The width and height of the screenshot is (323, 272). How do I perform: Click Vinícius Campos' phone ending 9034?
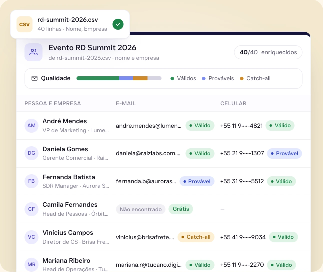pos(243,237)
